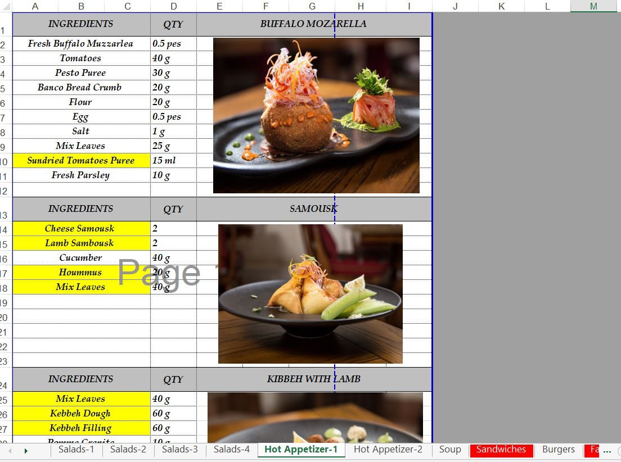The height and width of the screenshot is (462, 621).
Task: Select column A header
Action: click(x=35, y=6)
